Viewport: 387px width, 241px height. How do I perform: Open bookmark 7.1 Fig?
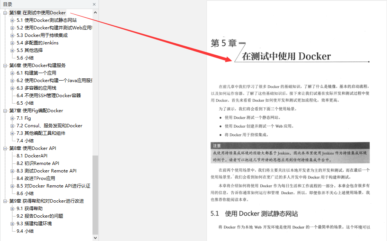(24, 118)
